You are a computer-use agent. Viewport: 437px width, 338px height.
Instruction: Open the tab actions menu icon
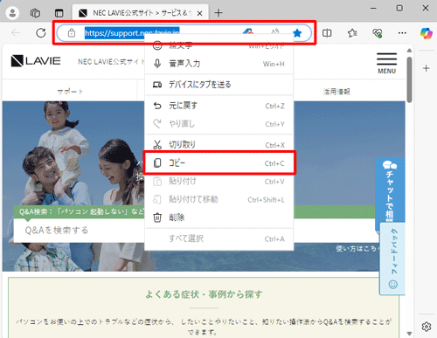pyautogui.click(x=59, y=13)
